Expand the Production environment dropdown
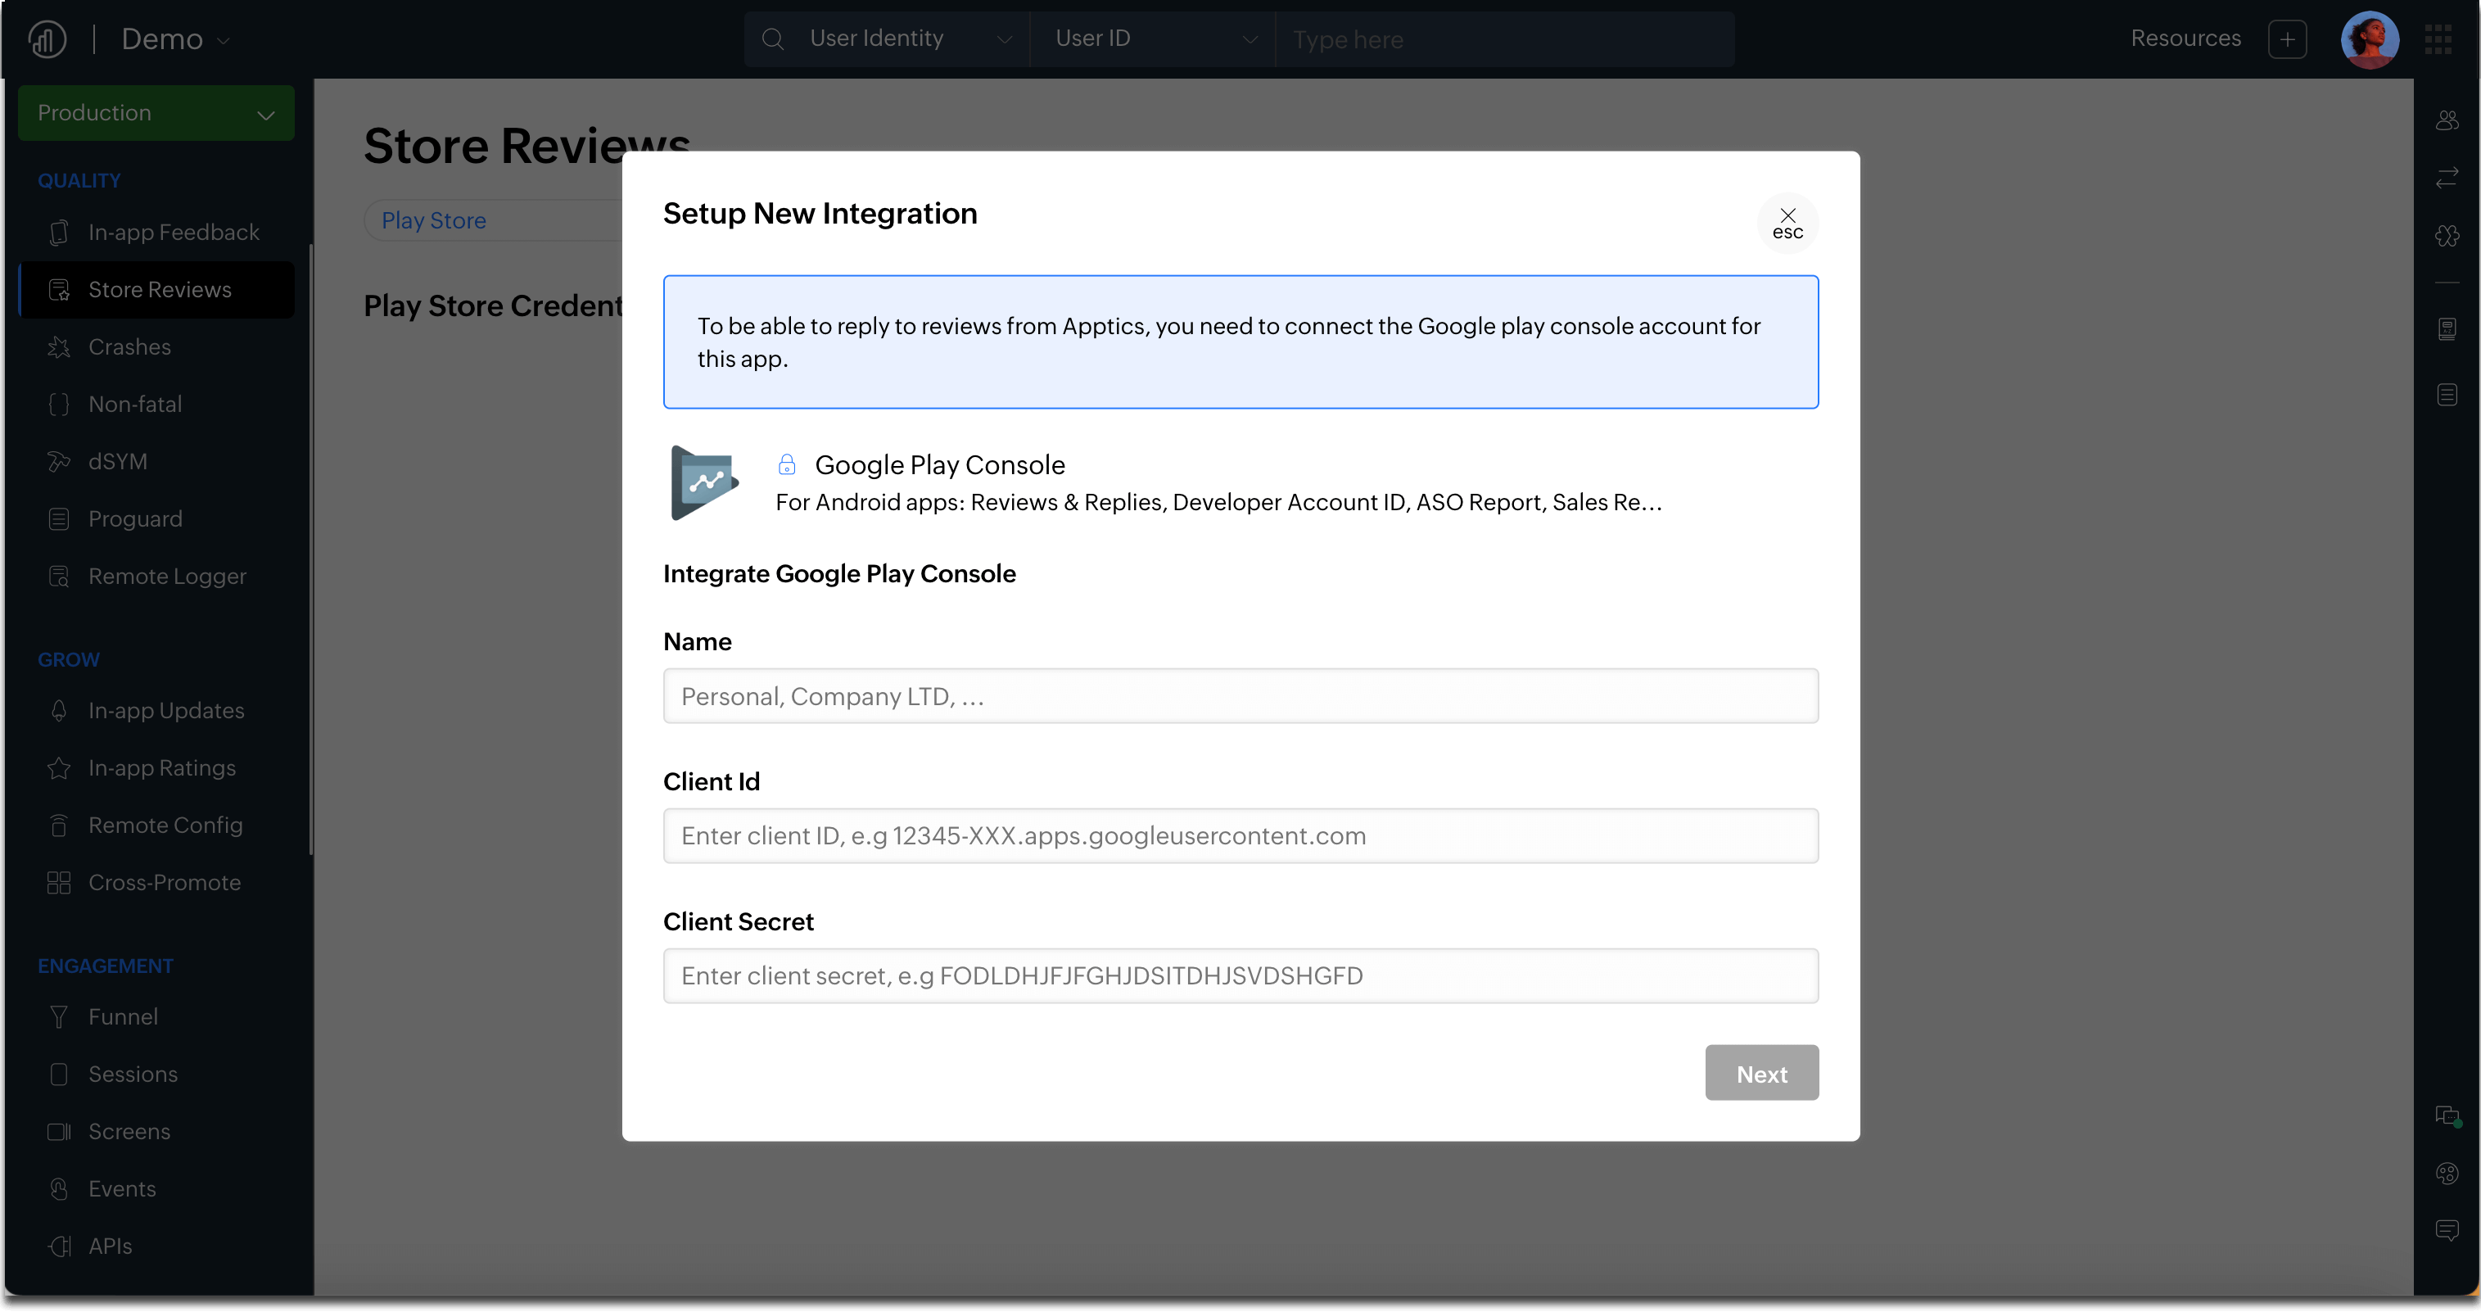The height and width of the screenshot is (1312, 2481). 156,113
